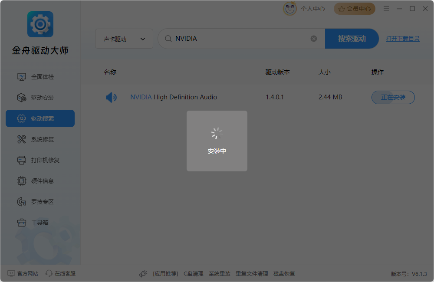Click the megaphone icon in footer
Viewport: 434px width, 282px height.
(x=143, y=274)
